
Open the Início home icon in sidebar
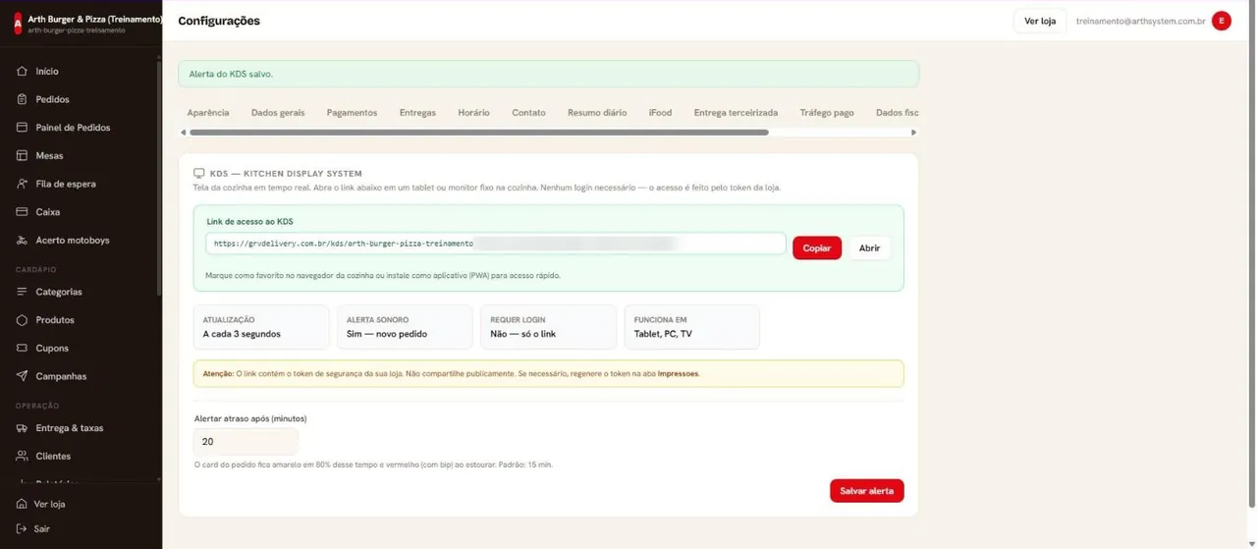pyautogui.click(x=22, y=72)
